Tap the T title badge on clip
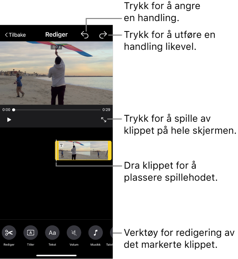 tap(61, 145)
